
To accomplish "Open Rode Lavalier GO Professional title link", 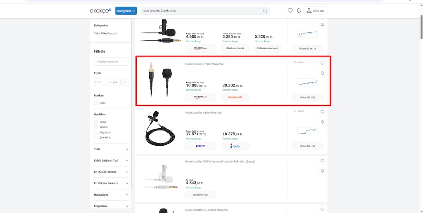I will (x=220, y=161).
